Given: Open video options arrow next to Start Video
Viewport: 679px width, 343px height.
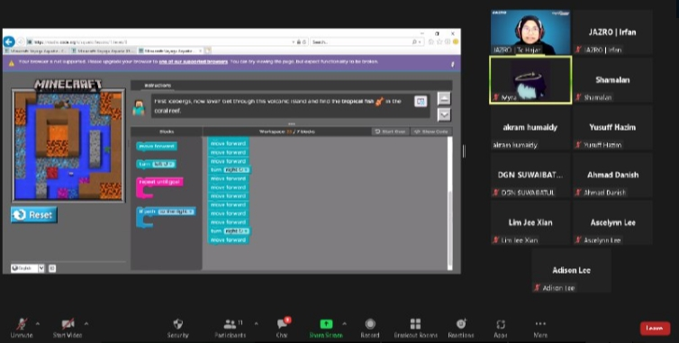Looking at the screenshot, I should (86, 323).
